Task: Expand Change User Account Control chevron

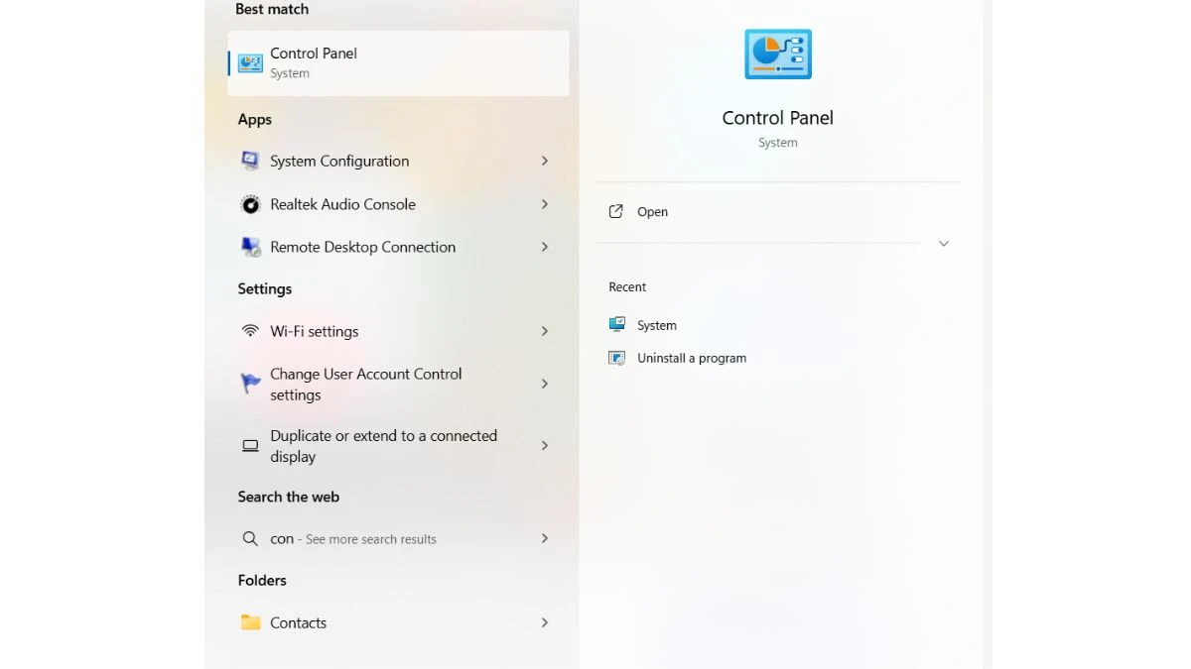Action: tap(544, 384)
